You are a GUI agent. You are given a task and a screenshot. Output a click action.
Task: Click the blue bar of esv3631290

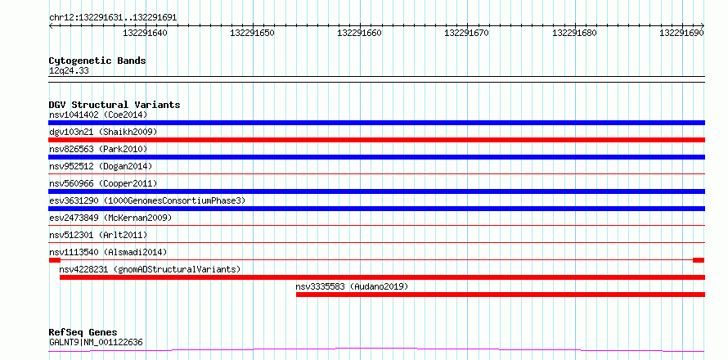tap(376, 209)
